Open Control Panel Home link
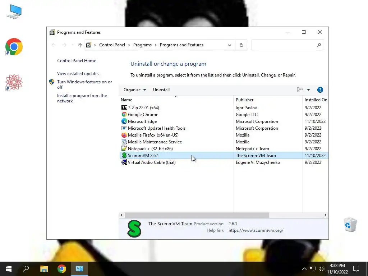 point(77,60)
